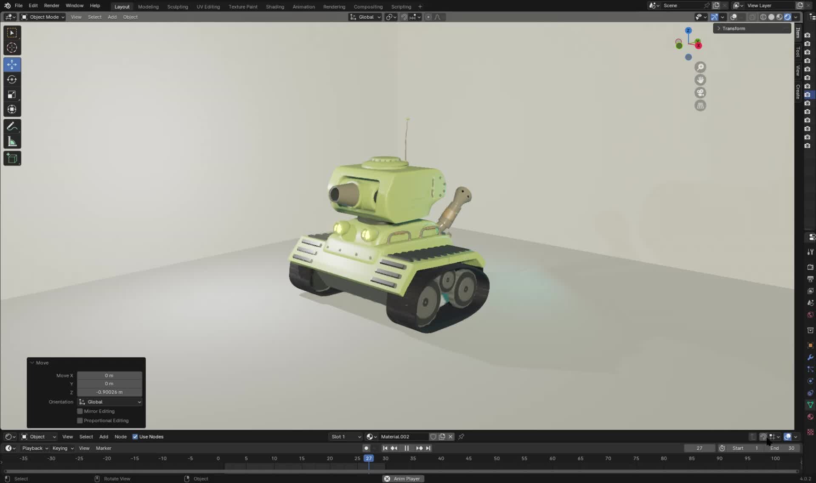
Task: Open the Render menu
Action: (x=51, y=6)
